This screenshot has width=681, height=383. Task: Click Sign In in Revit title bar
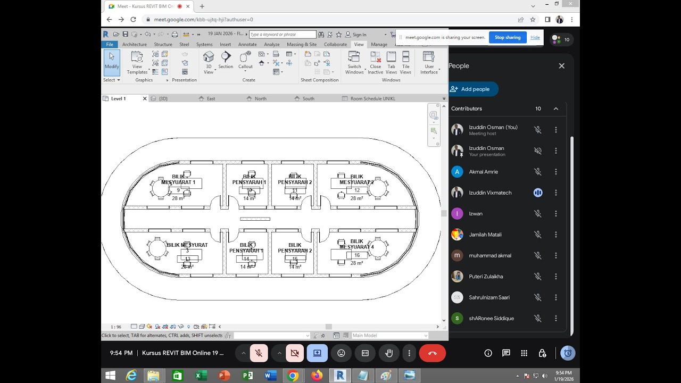coord(356,35)
